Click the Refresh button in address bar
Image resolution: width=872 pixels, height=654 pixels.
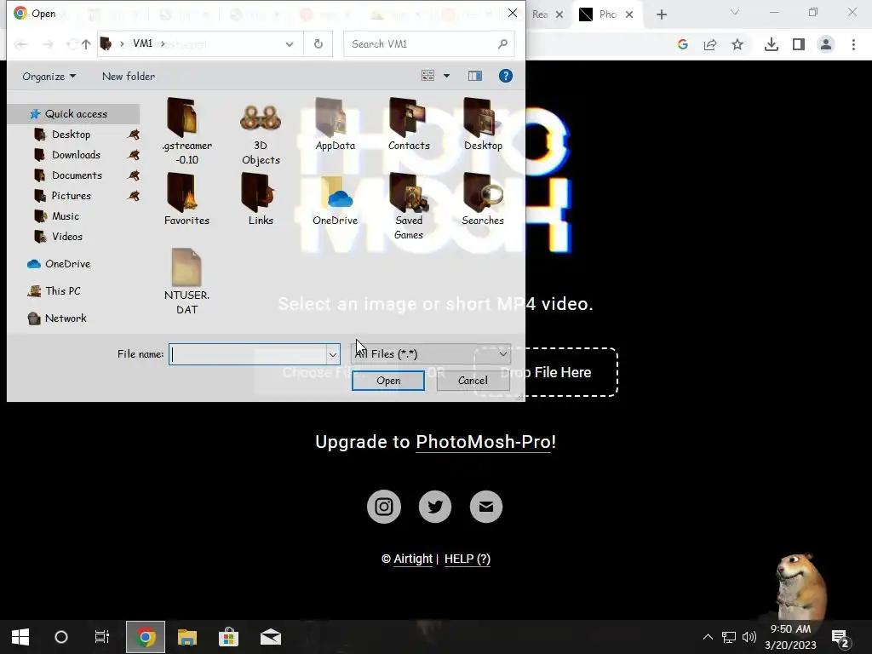[x=318, y=44]
